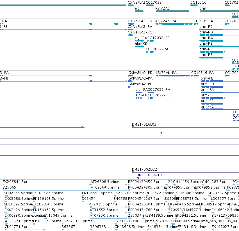Select the AT20151.5prime EST label

[103, 204]
